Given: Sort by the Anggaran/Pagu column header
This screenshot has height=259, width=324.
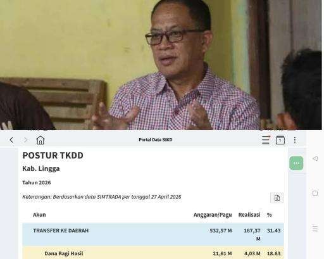Looking at the screenshot, I should pyautogui.click(x=213, y=215).
